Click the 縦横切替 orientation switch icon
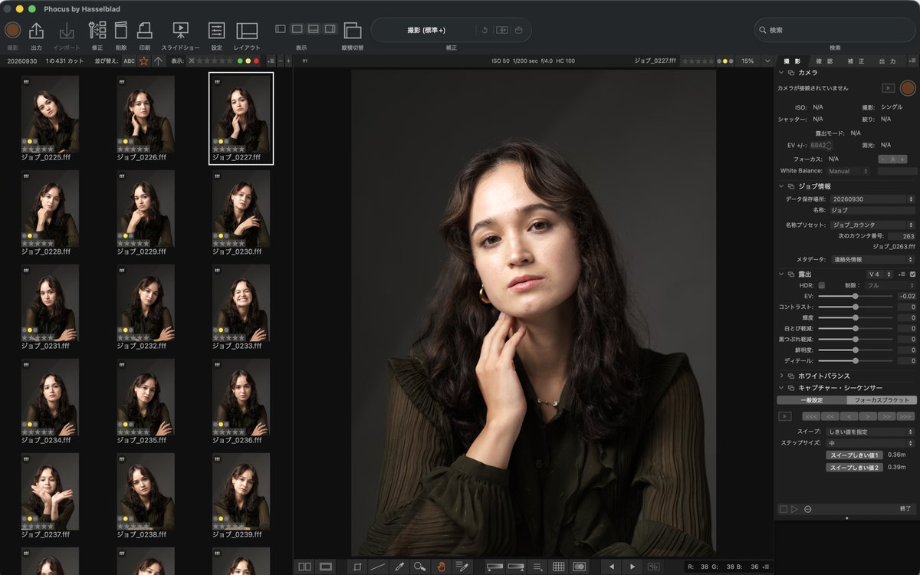920x575 pixels. pyautogui.click(x=353, y=30)
